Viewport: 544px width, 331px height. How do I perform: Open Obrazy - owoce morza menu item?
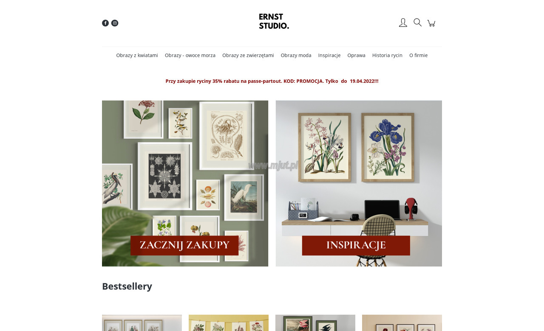click(x=190, y=55)
